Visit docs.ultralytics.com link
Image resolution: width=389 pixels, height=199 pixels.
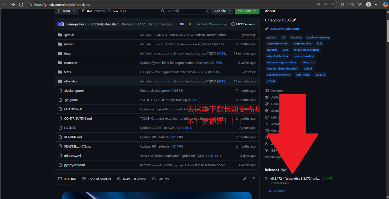[284, 29]
